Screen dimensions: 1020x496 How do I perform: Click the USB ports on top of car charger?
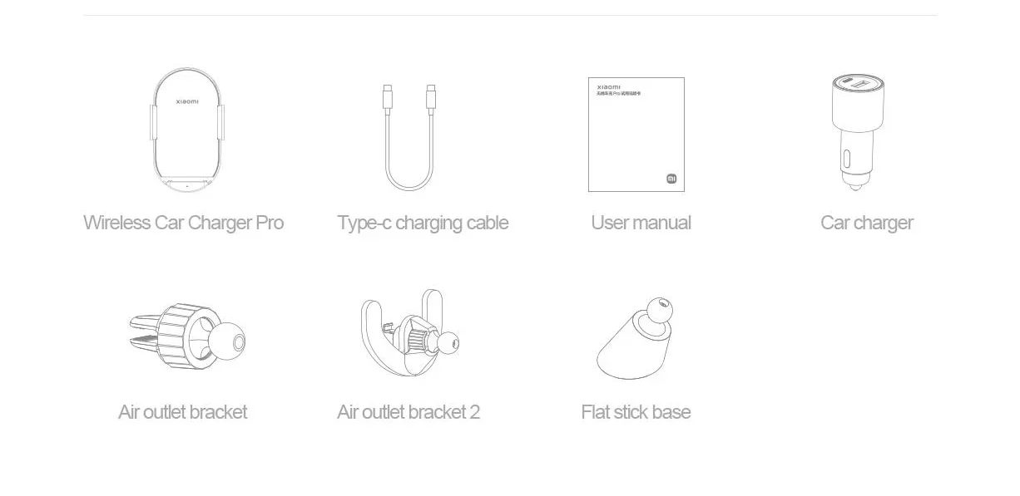pos(858,83)
